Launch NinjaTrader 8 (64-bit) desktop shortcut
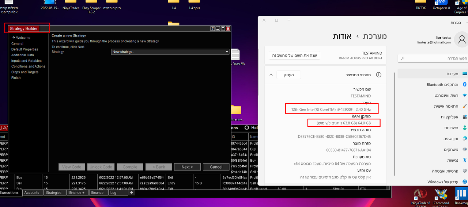468x207 pixels. [420, 198]
